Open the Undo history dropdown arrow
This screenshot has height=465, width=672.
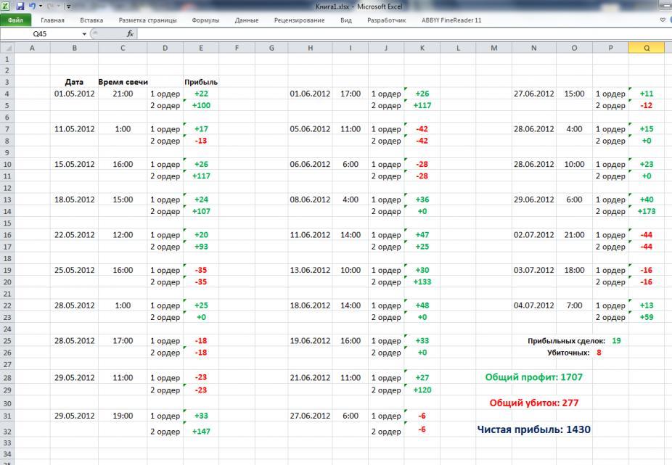click(x=39, y=6)
